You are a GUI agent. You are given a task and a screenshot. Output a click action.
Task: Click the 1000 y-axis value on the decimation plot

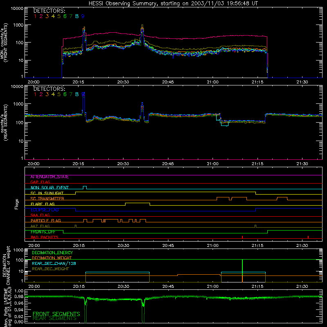(x=18, y=250)
